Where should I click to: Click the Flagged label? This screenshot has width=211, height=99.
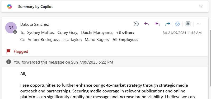click(21, 51)
